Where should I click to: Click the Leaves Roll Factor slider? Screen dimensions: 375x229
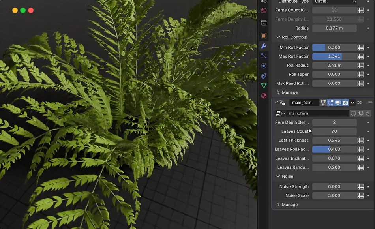(334, 149)
